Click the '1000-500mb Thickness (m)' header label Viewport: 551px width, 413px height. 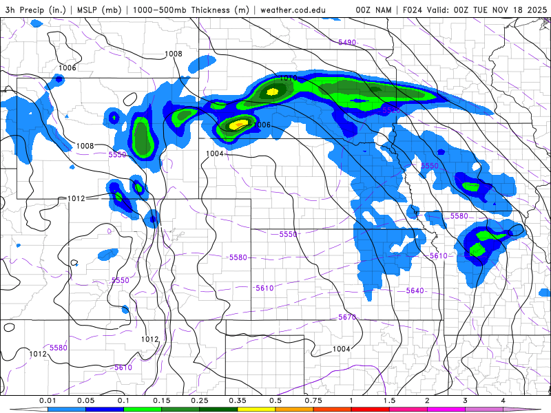[191, 10]
